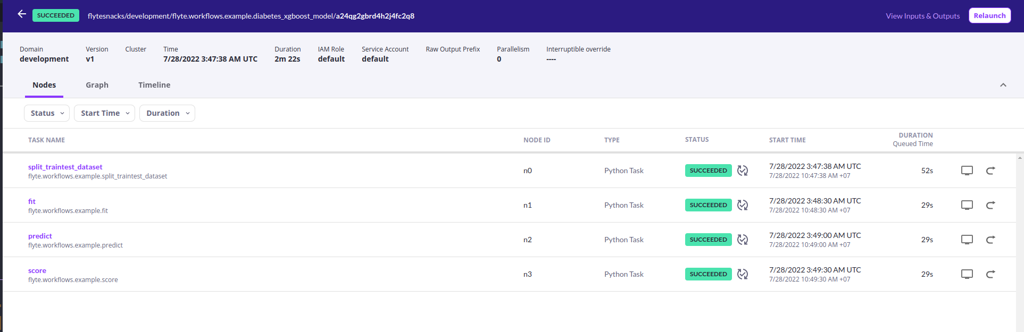Screen dimensions: 1024x332
Task: Click the cache status icon for n1 fit row
Action: coord(743,205)
